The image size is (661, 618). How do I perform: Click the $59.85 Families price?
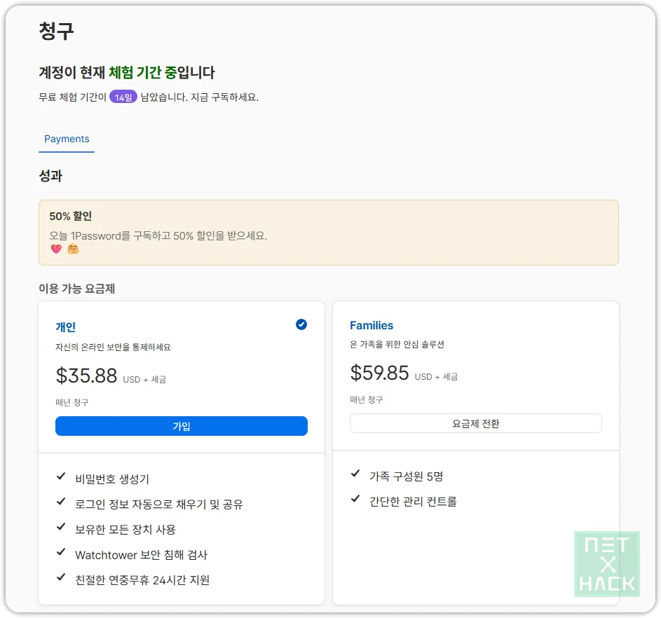(x=379, y=373)
